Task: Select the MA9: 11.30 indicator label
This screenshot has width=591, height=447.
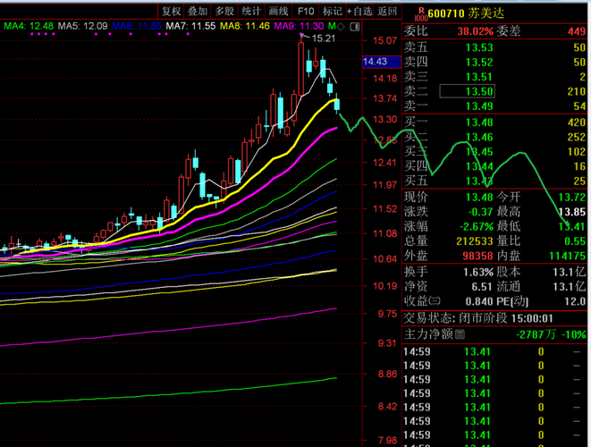Action: [299, 26]
